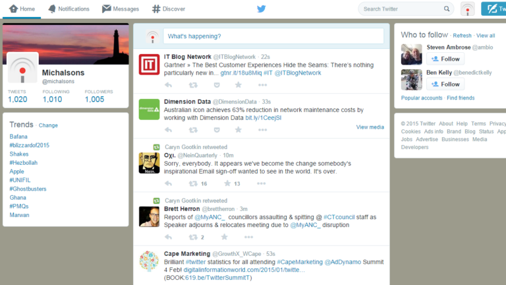Screen dimensions: 506x285
Task: Open the #Ghostbusters trend
Action: (28, 189)
